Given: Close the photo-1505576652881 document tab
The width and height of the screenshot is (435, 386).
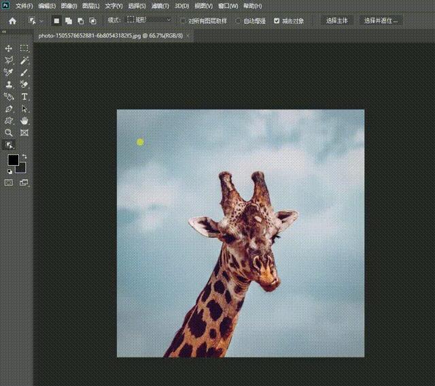Looking at the screenshot, I should 188,36.
